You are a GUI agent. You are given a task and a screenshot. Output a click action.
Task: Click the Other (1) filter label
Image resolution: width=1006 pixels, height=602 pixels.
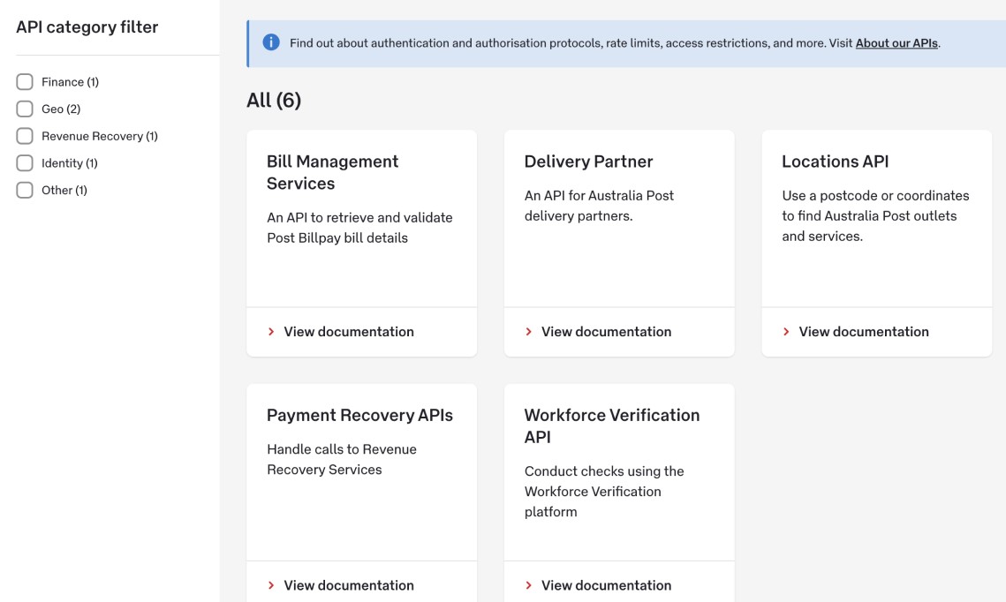point(64,190)
